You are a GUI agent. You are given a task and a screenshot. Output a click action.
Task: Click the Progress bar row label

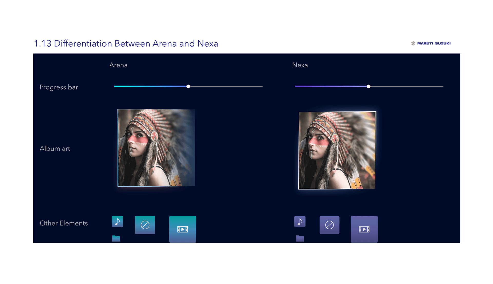(59, 87)
